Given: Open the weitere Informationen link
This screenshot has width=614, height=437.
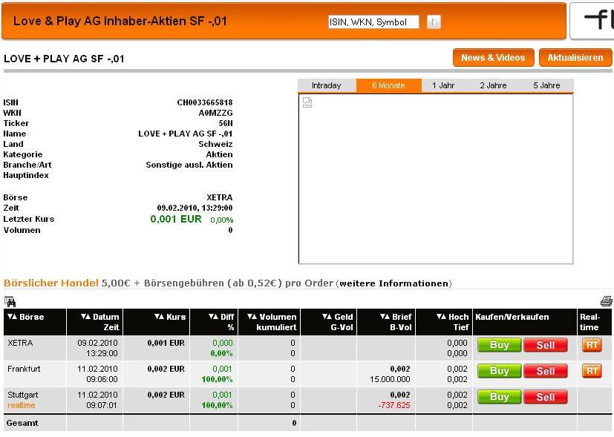Looking at the screenshot, I should [394, 283].
